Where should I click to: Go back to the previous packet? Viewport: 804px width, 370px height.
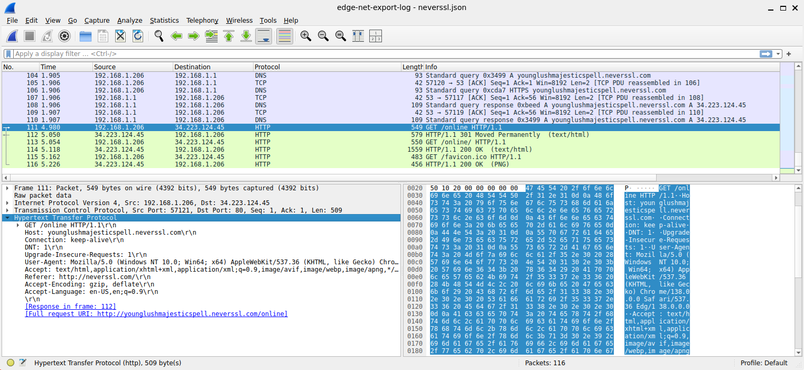pyautogui.click(x=176, y=36)
